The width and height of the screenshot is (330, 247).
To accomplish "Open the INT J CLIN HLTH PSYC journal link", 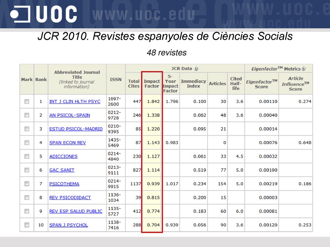I will click(x=75, y=101).
